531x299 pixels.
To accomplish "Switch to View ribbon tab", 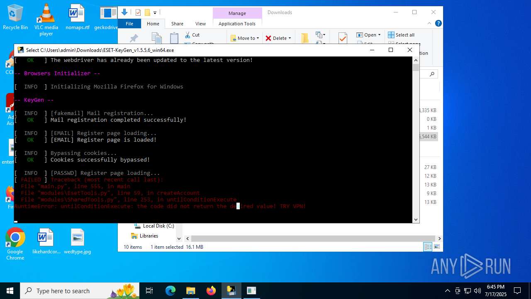I will pos(200,24).
